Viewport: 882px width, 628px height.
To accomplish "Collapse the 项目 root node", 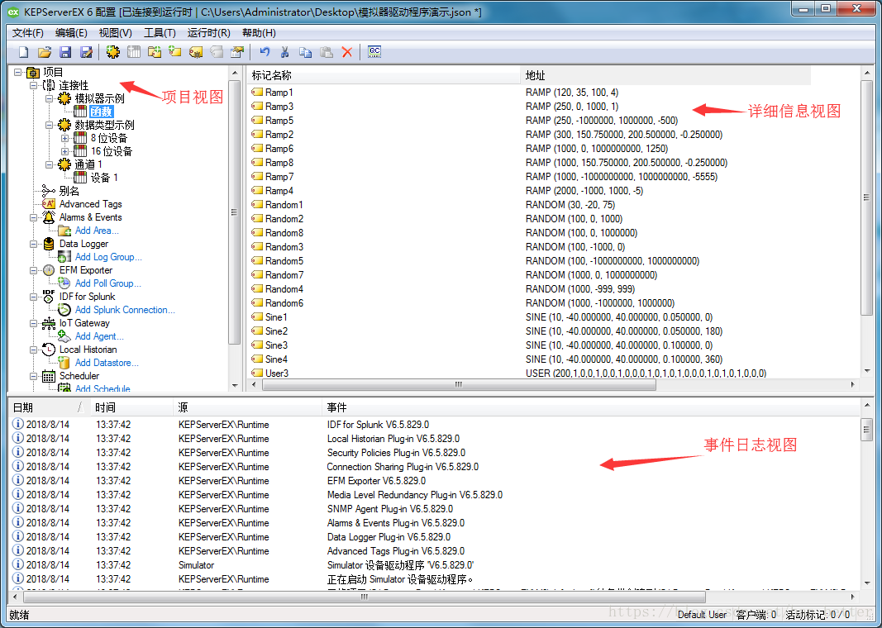I will coord(18,72).
